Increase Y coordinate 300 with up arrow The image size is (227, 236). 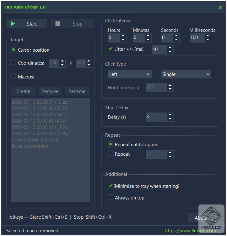[89, 61]
